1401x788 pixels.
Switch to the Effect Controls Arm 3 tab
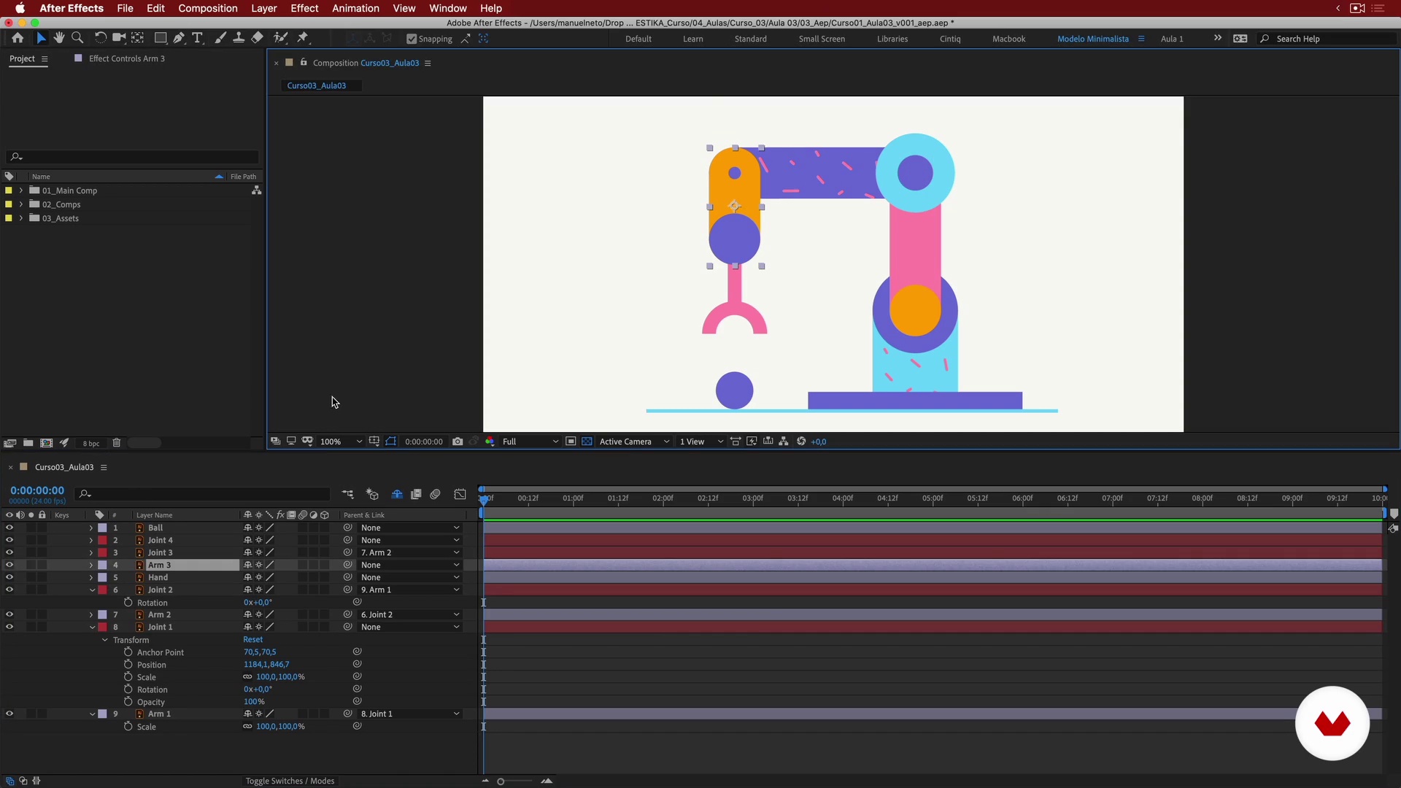click(x=126, y=58)
